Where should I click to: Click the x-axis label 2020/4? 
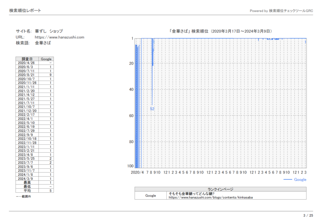[137, 172]
